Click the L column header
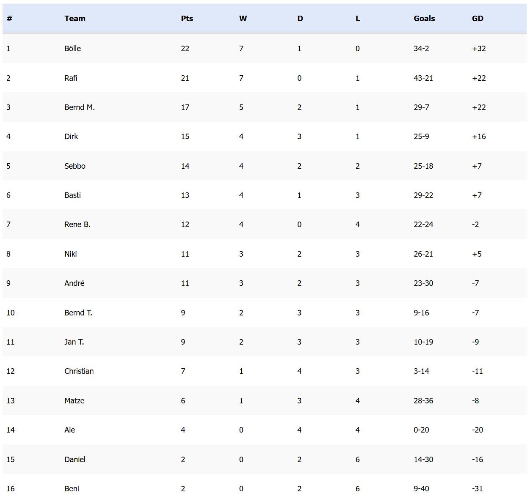Screen dimensions: 530x504 358,19
